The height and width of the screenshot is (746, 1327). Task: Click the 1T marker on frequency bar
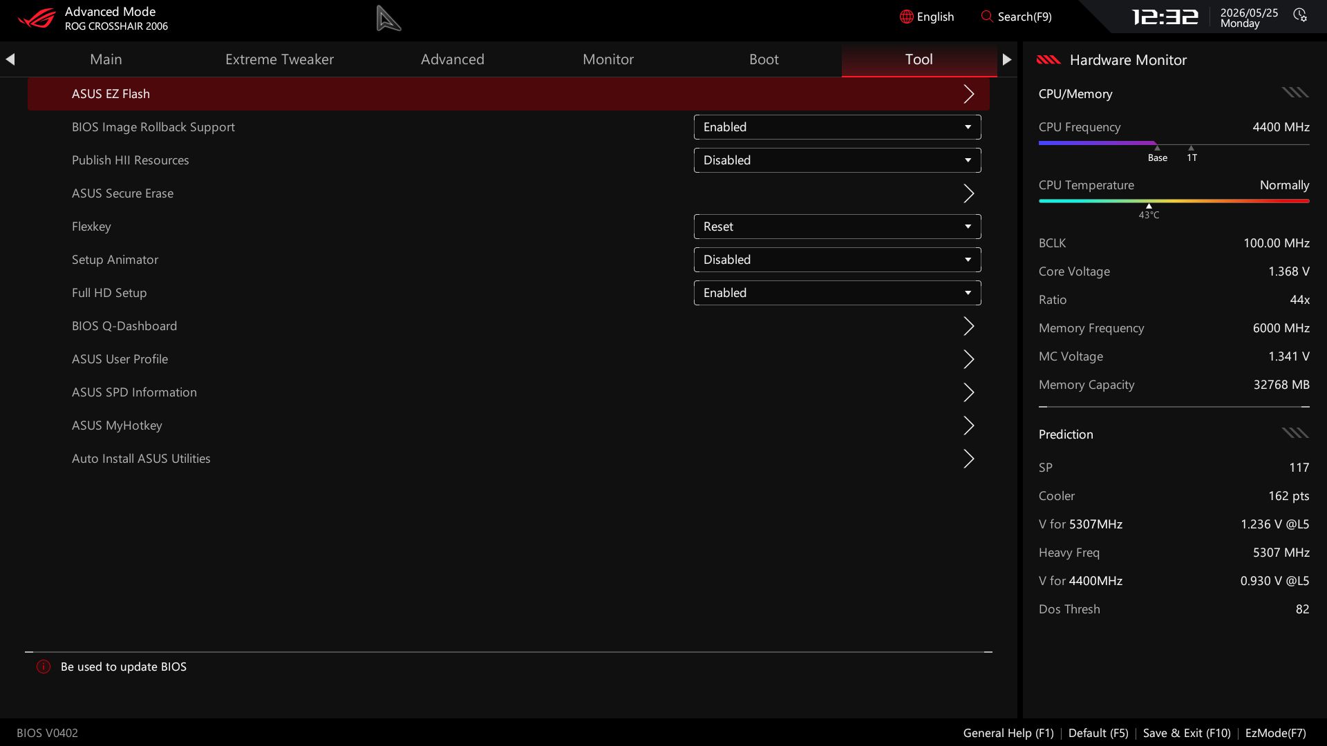[1192, 155]
